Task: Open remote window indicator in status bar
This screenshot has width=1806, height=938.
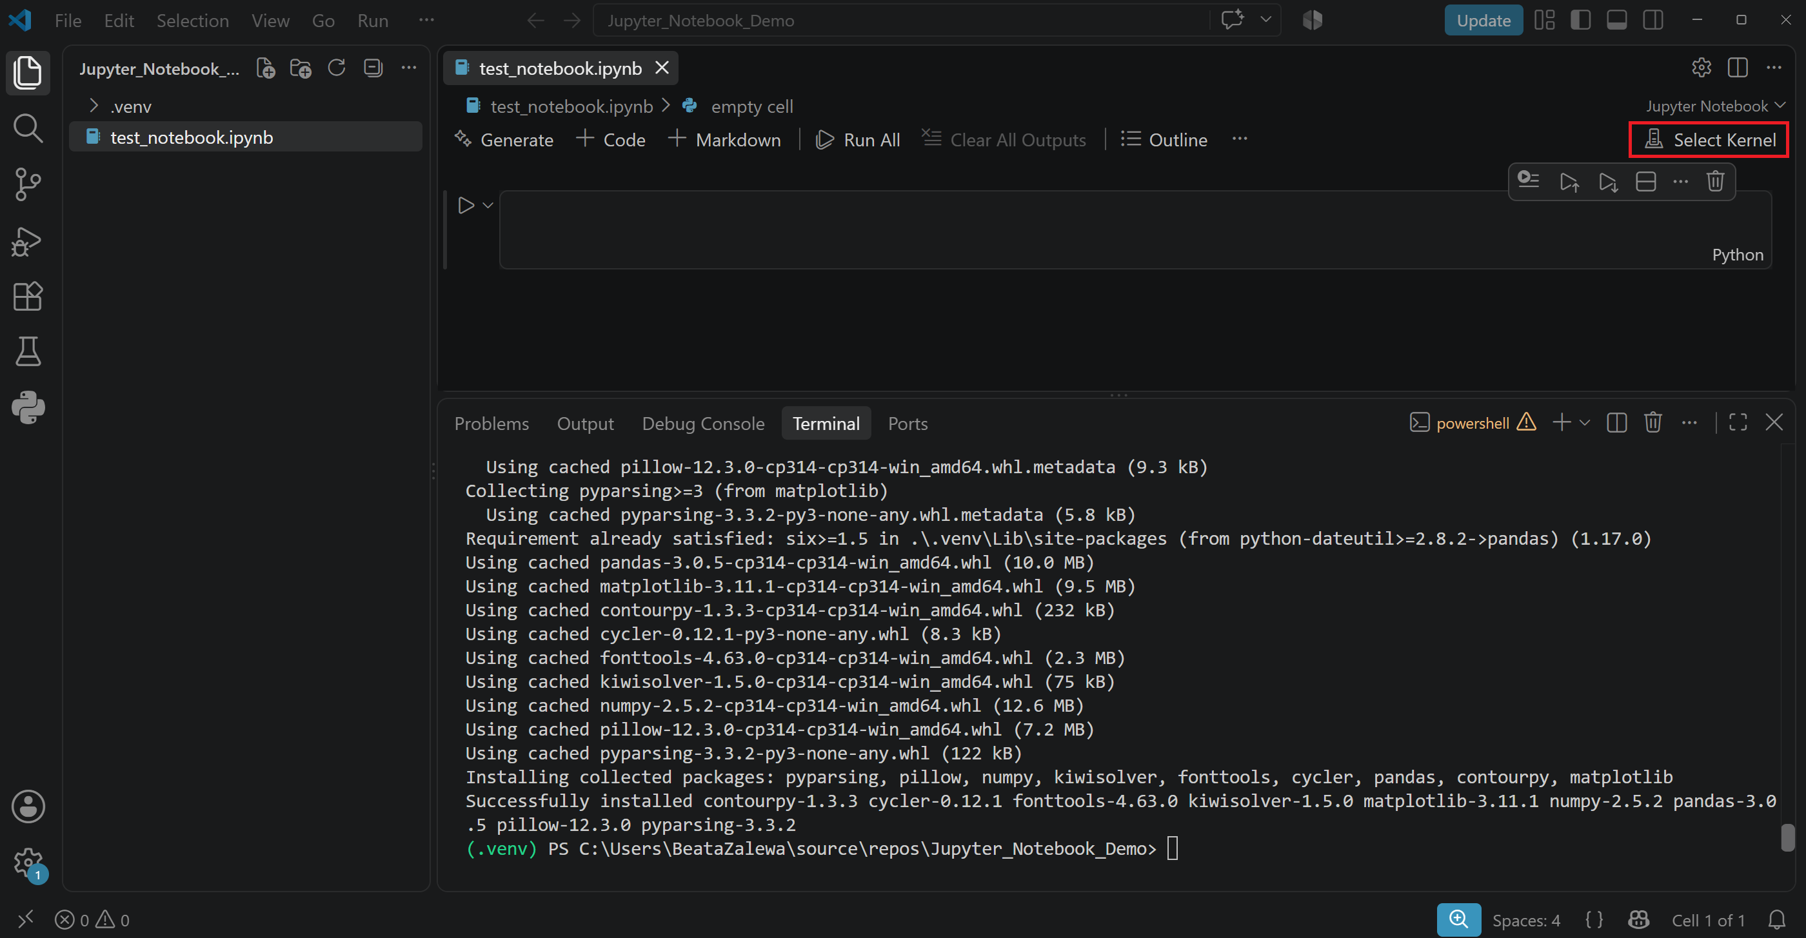Action: click(25, 919)
